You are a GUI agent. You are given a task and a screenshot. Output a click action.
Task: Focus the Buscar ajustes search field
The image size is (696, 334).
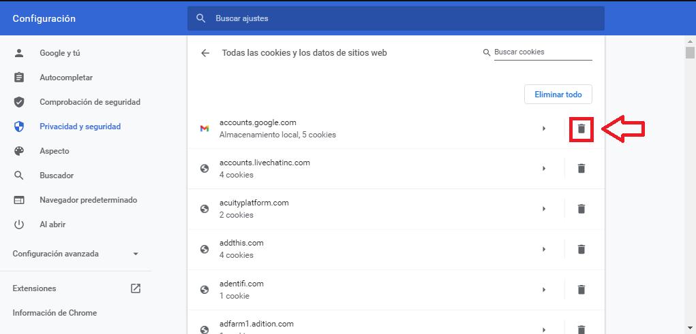tap(395, 18)
